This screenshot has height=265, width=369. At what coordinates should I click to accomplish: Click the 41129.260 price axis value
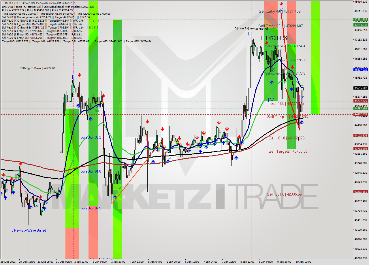(361, 230)
